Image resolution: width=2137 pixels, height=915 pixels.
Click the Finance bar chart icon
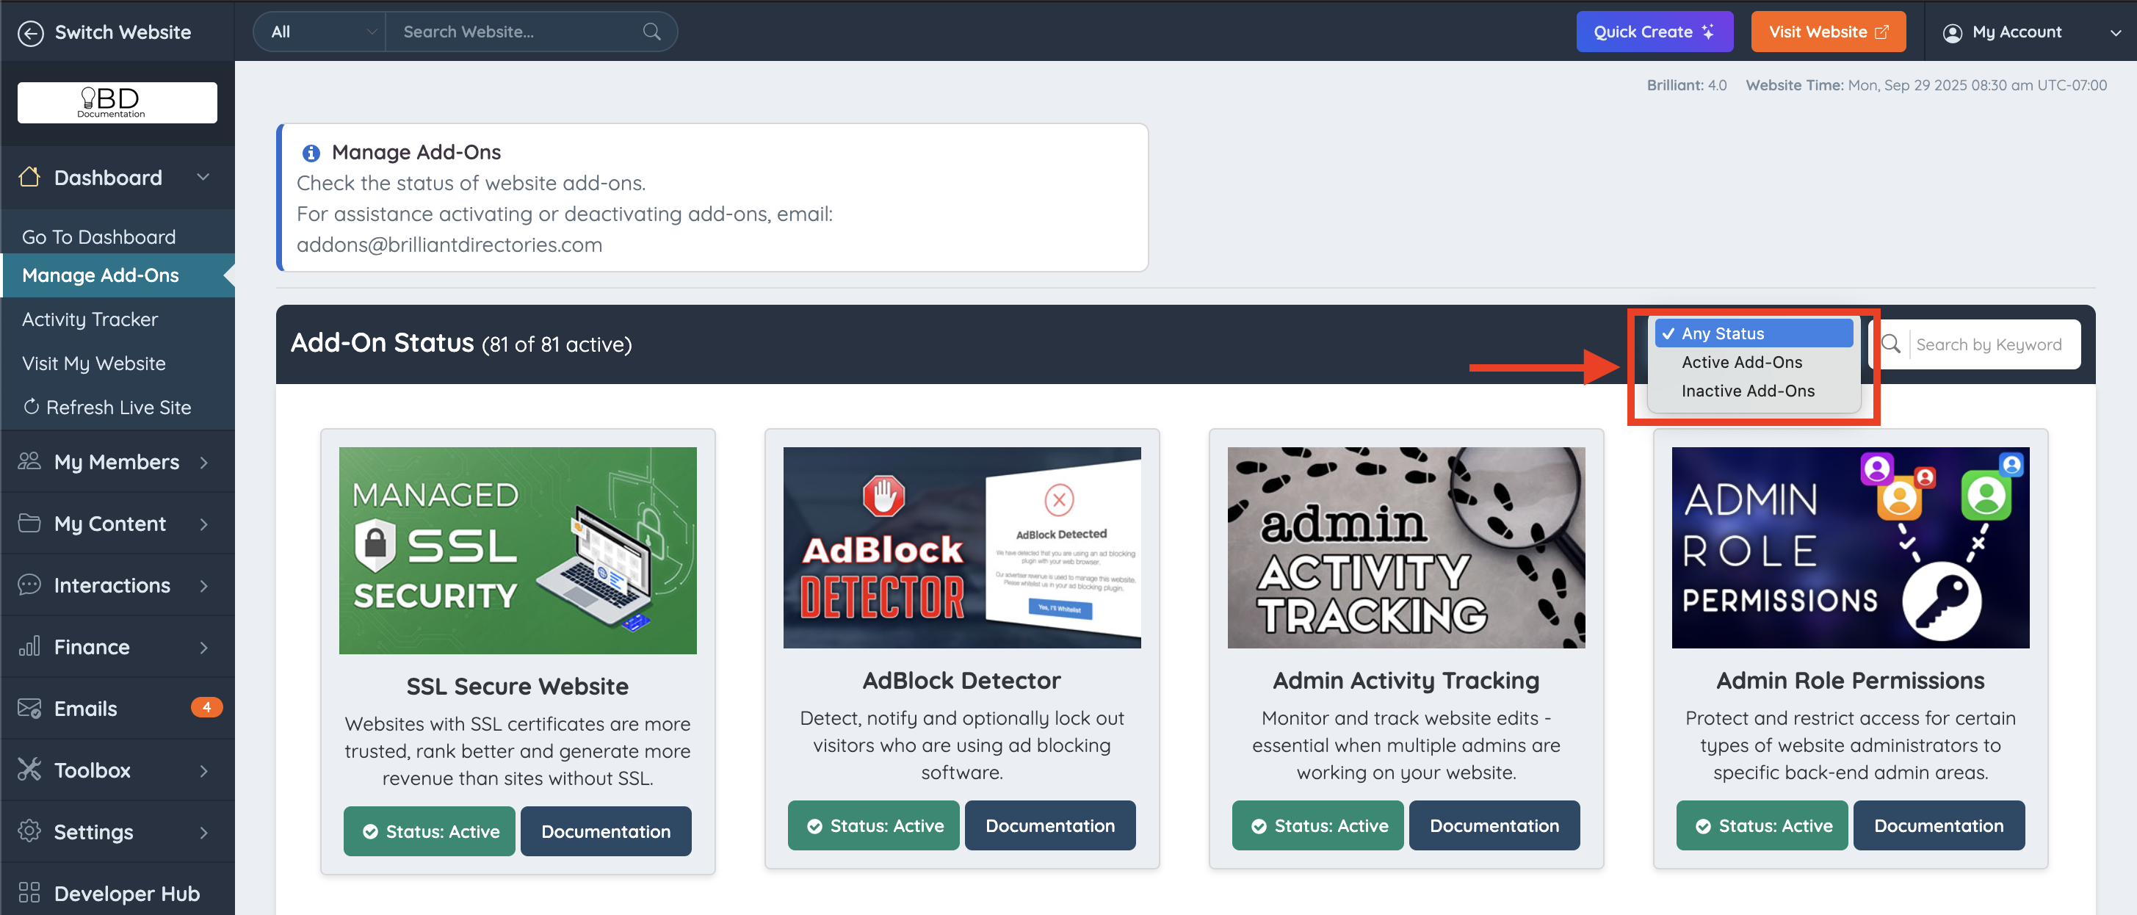pos(30,646)
